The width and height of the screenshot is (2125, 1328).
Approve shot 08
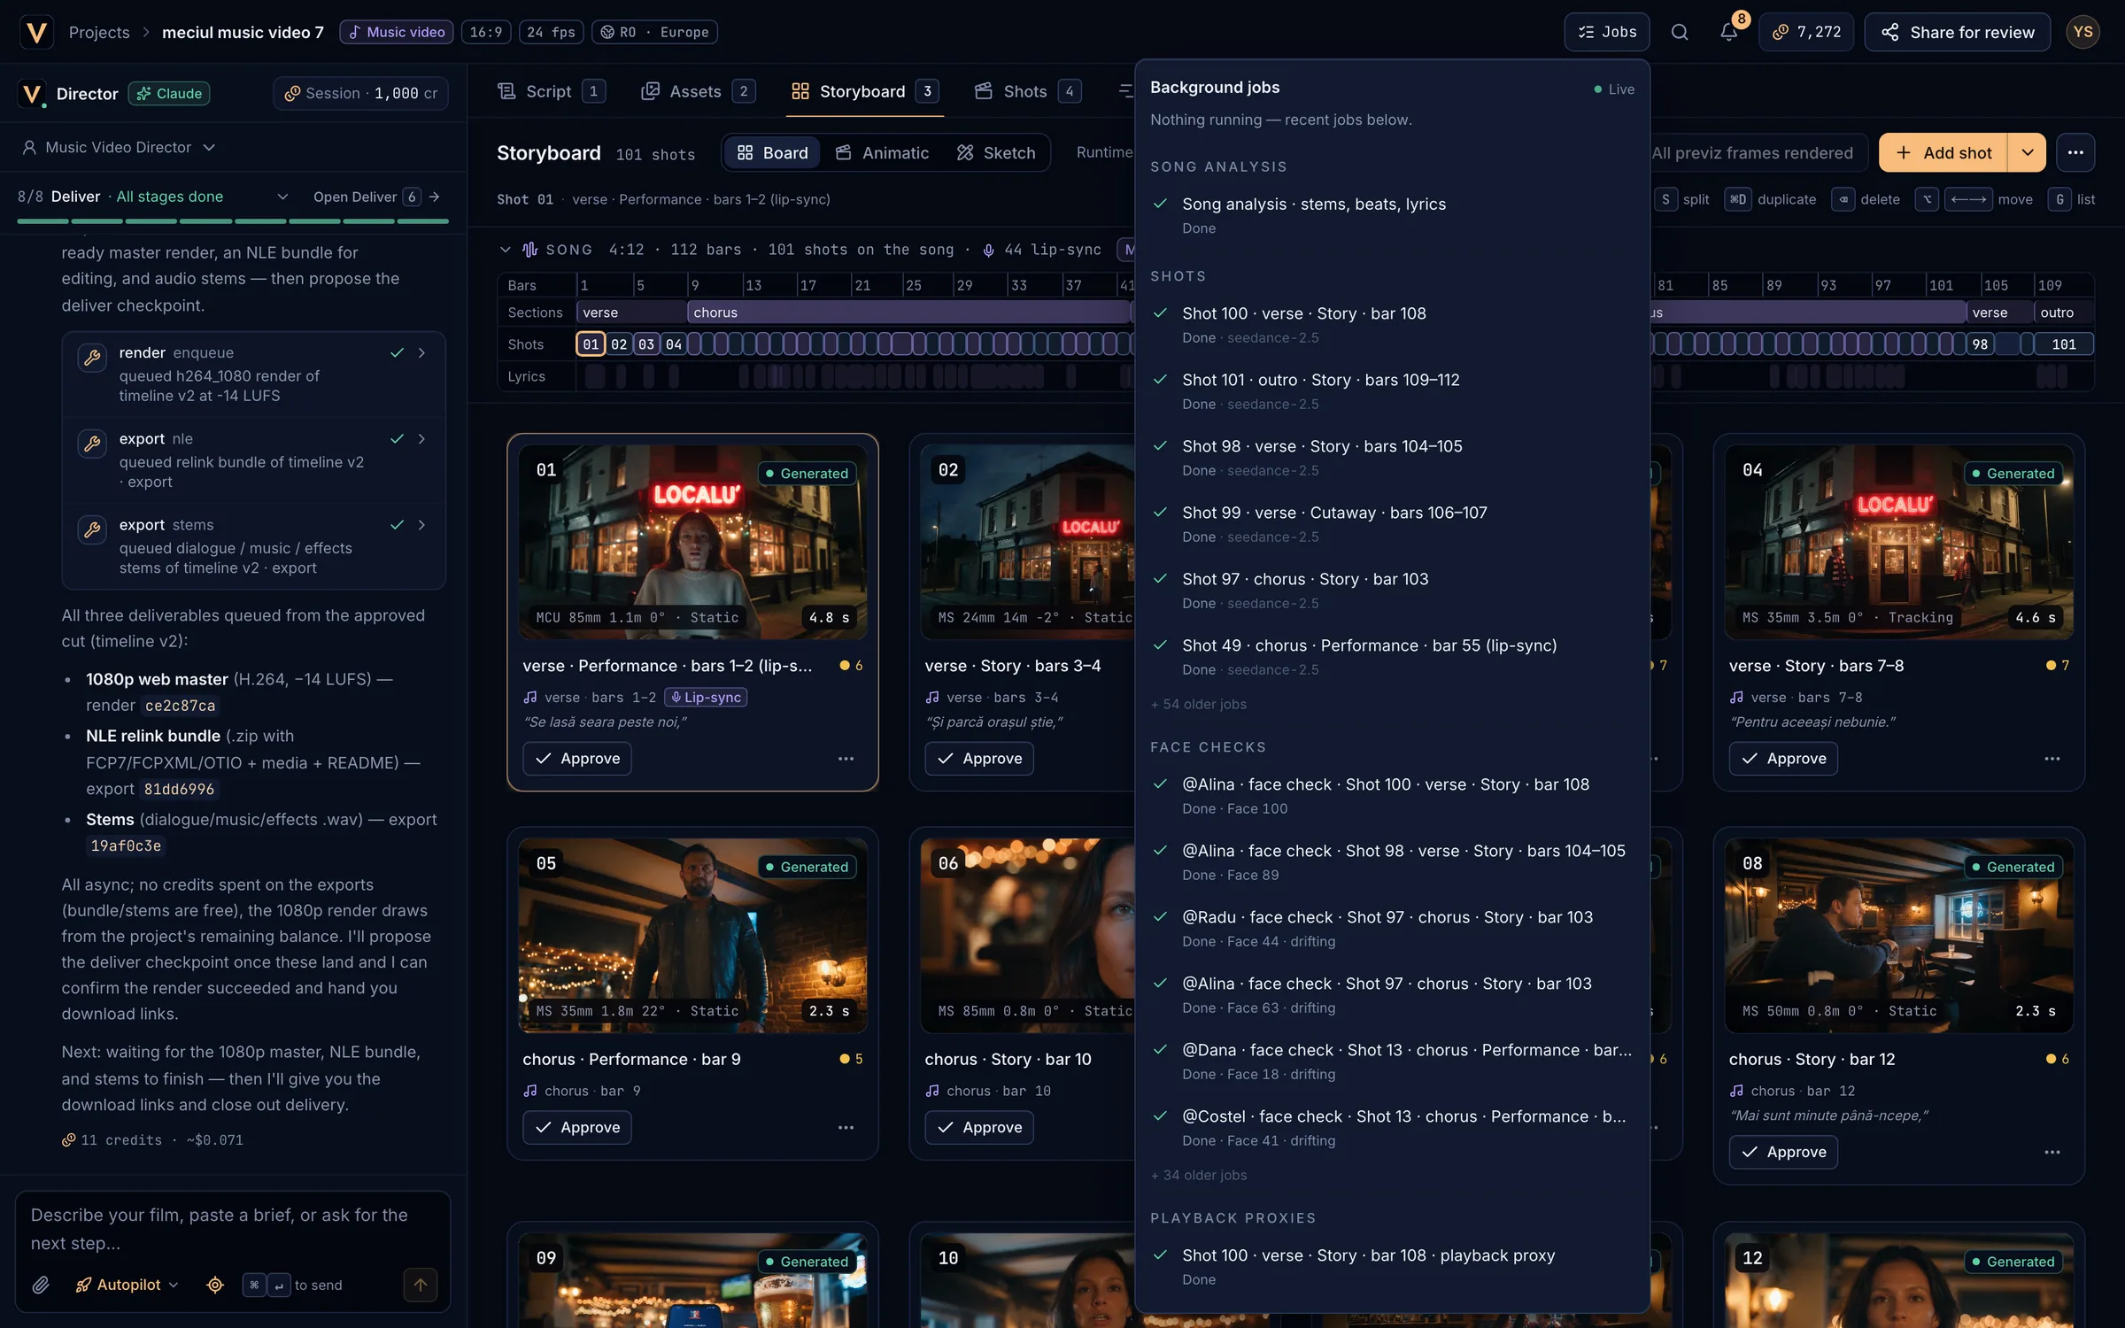point(1783,1152)
